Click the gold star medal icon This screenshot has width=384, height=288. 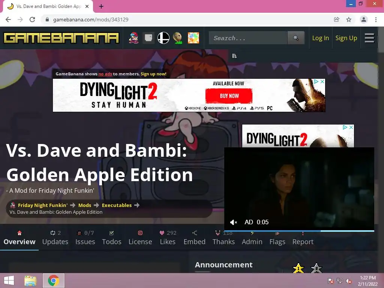coord(298,268)
